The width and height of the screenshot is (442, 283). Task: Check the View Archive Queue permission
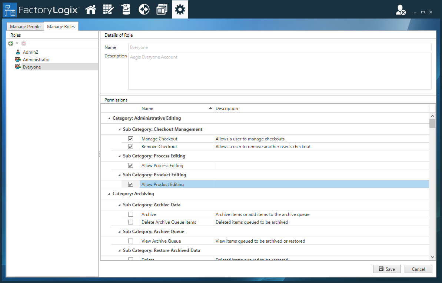click(130, 241)
